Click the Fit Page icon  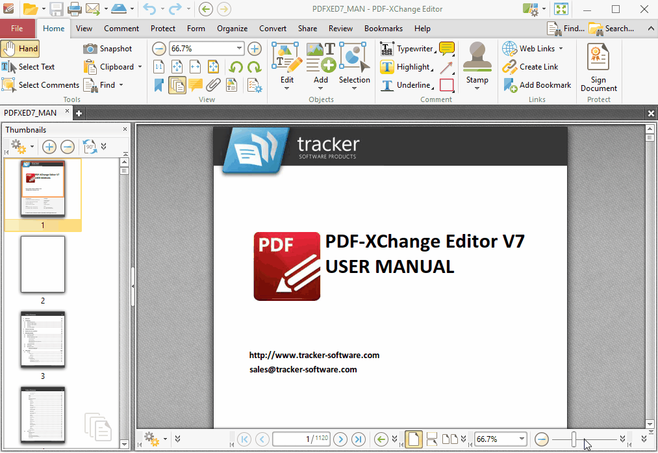tap(177, 67)
